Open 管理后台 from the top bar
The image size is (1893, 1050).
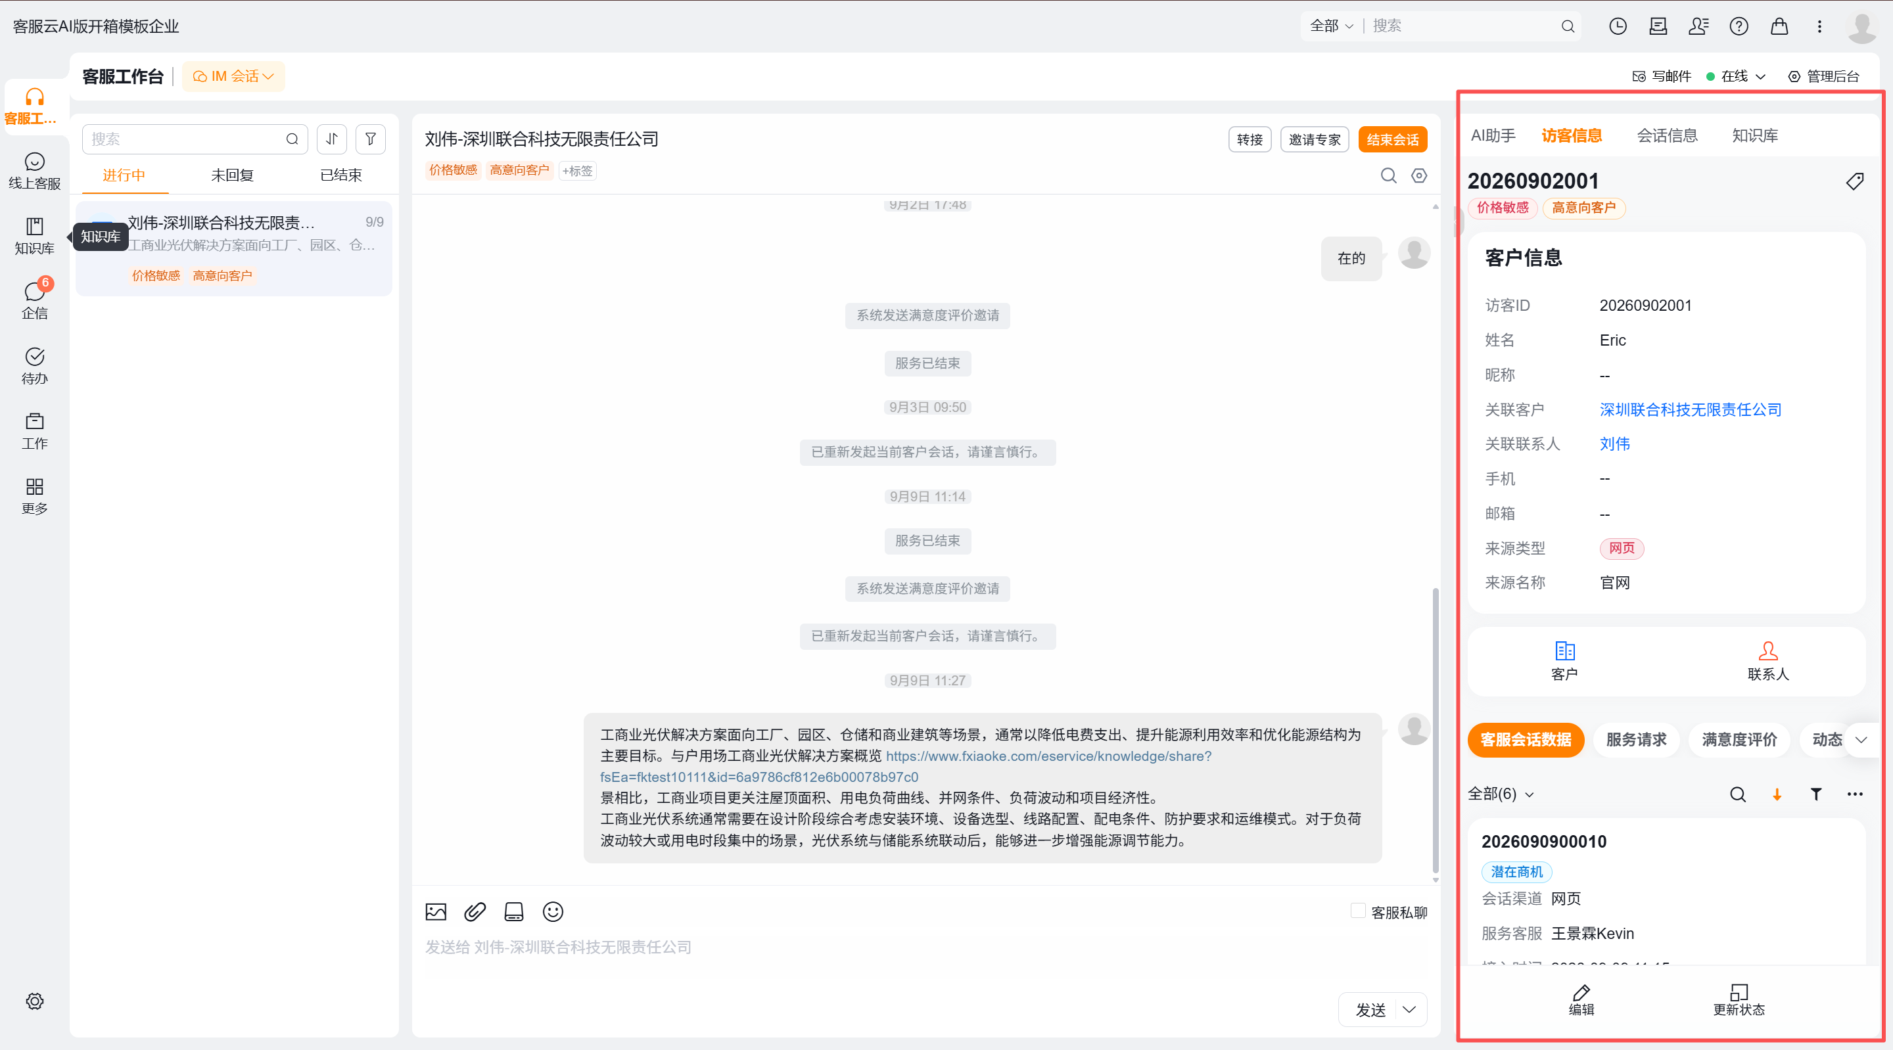(1824, 76)
